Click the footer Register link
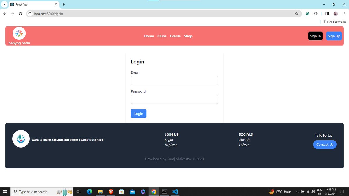The height and width of the screenshot is (196, 349). click(x=171, y=145)
